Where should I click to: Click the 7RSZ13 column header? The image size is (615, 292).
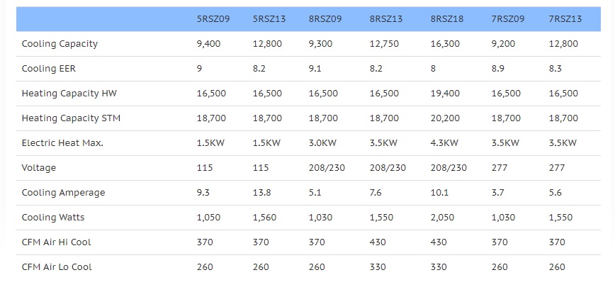(565, 19)
